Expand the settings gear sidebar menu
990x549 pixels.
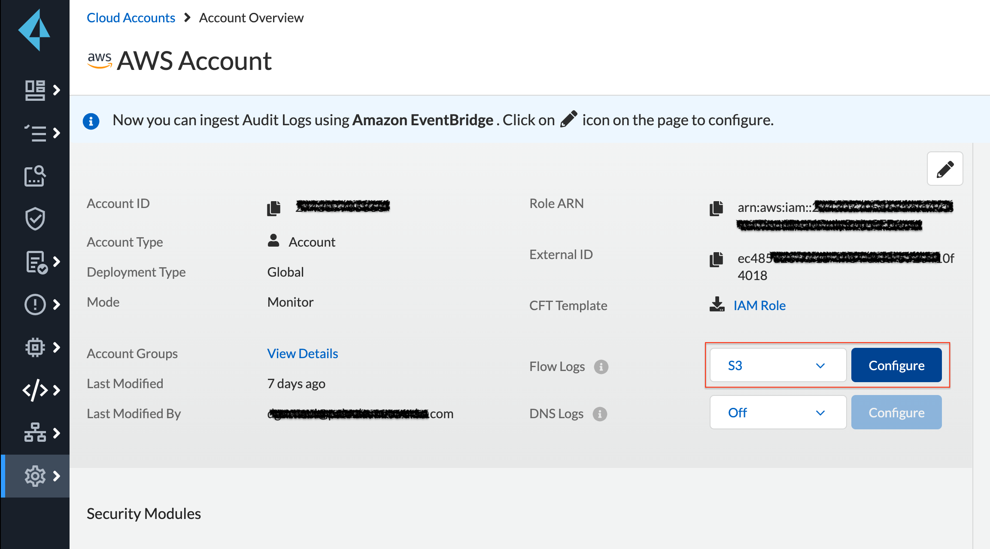click(x=41, y=476)
